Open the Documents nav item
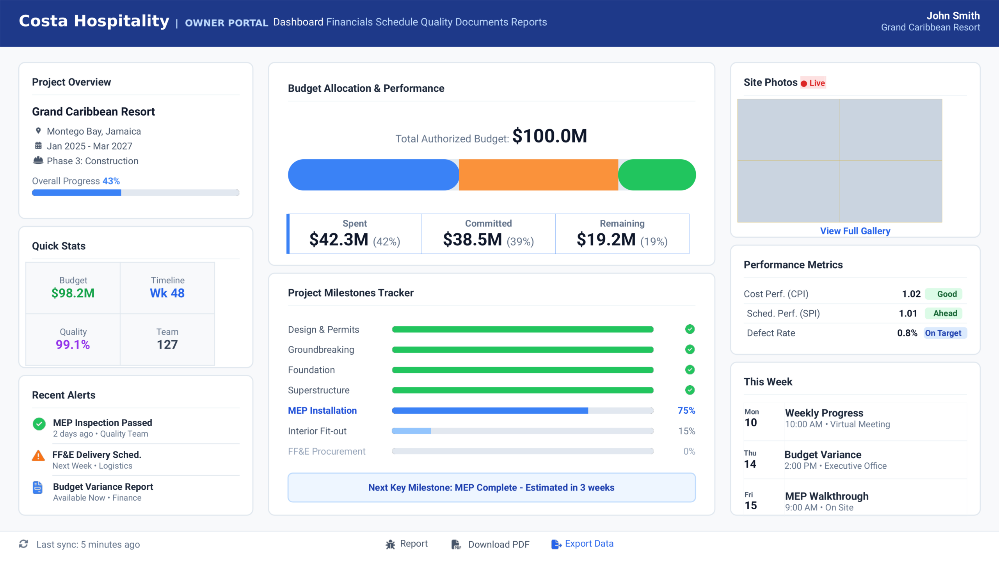This screenshot has width=999, height=562. coord(482,22)
